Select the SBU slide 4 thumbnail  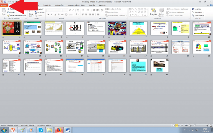tap(75, 28)
